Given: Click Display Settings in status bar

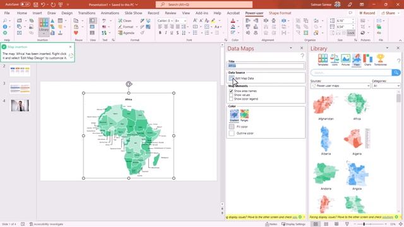Looking at the screenshot, I should pyautogui.click(x=293, y=224).
